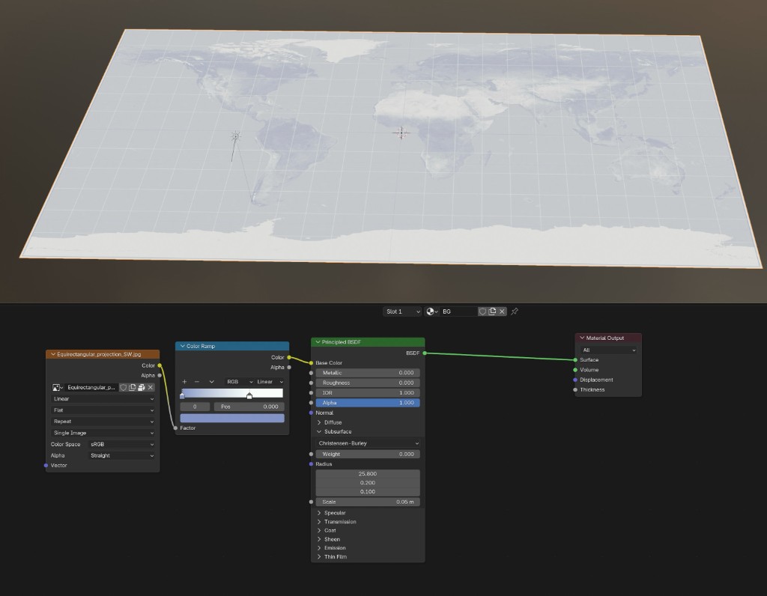Open the Slot 1 dropdown
This screenshot has height=596, width=767.
(x=402, y=311)
